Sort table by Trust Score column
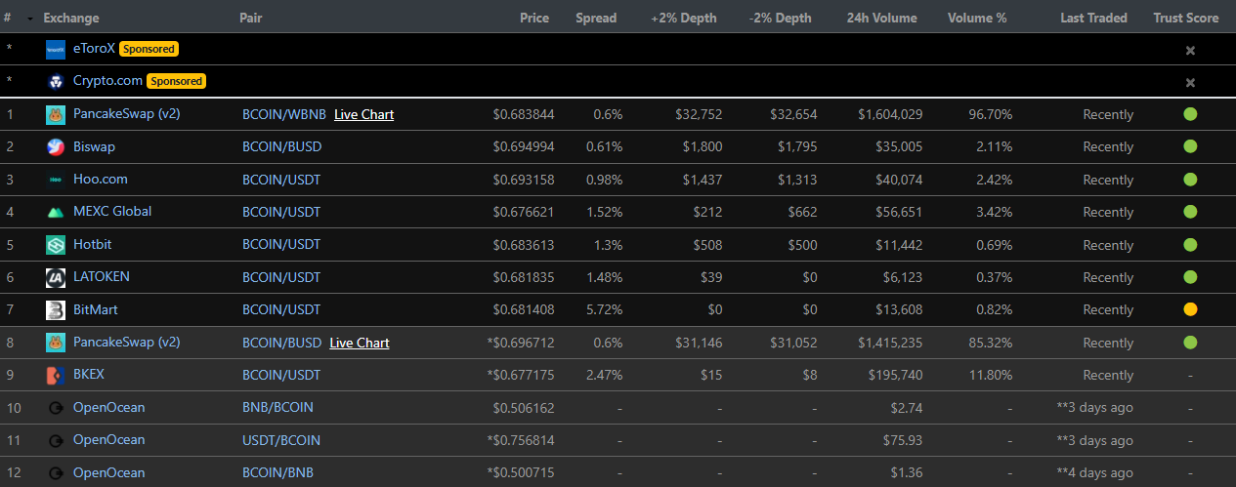Screen dimensions: 1236x487 (x=1185, y=18)
